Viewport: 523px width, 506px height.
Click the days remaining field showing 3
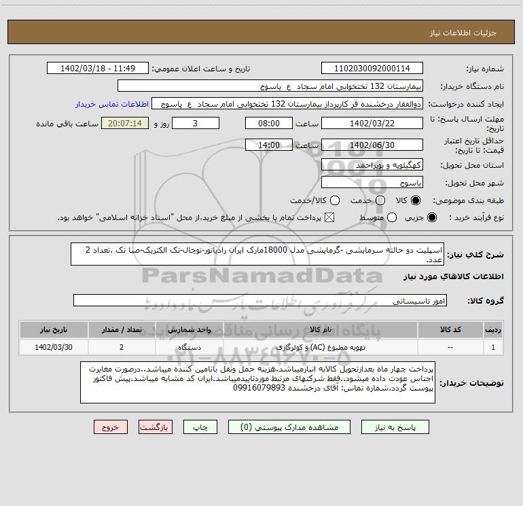point(196,123)
